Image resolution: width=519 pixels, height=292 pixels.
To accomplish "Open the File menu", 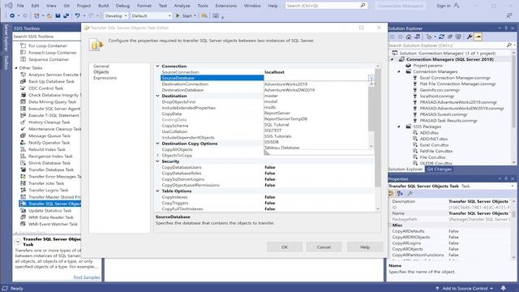I will click(x=20, y=6).
